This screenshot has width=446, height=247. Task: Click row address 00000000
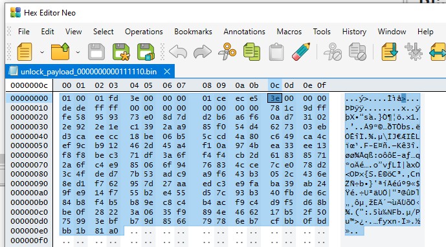(29, 98)
